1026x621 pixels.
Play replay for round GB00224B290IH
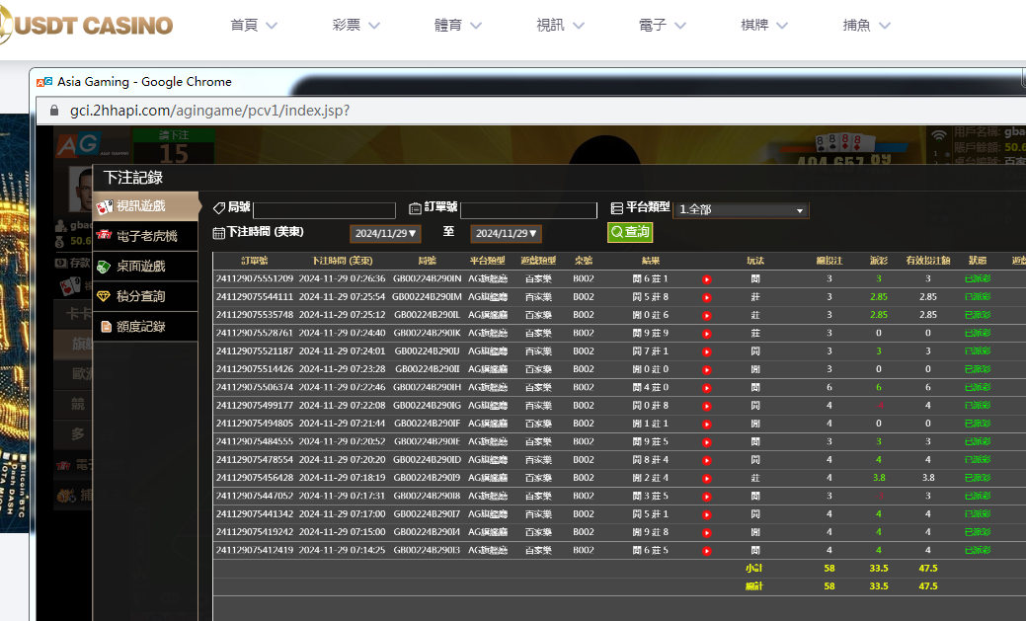706,388
